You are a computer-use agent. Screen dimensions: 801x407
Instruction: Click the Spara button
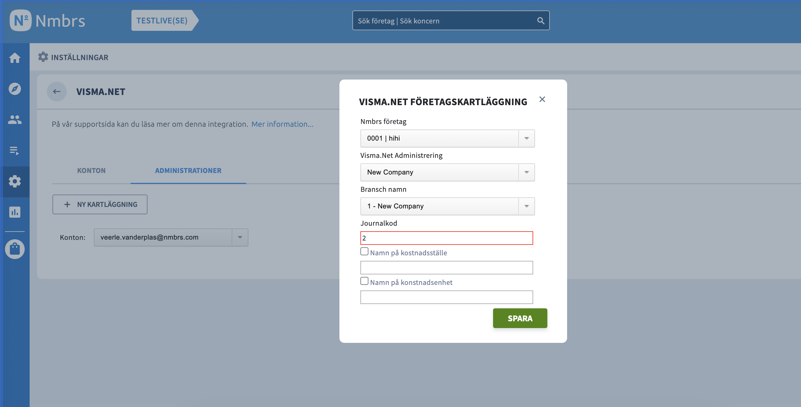pos(520,318)
